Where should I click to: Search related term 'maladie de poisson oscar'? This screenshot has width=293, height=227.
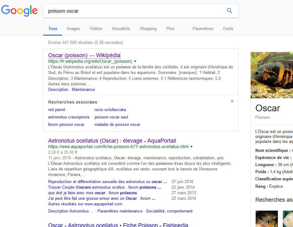tap(117, 125)
